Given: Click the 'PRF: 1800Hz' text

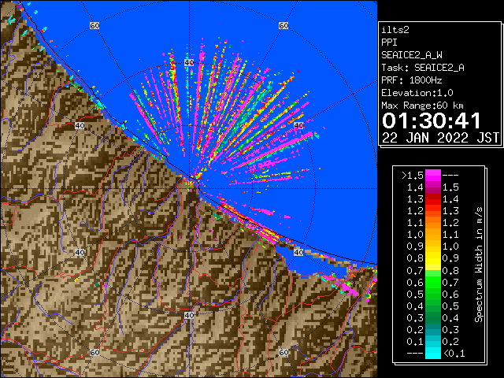Looking at the screenshot, I should pos(412,80).
